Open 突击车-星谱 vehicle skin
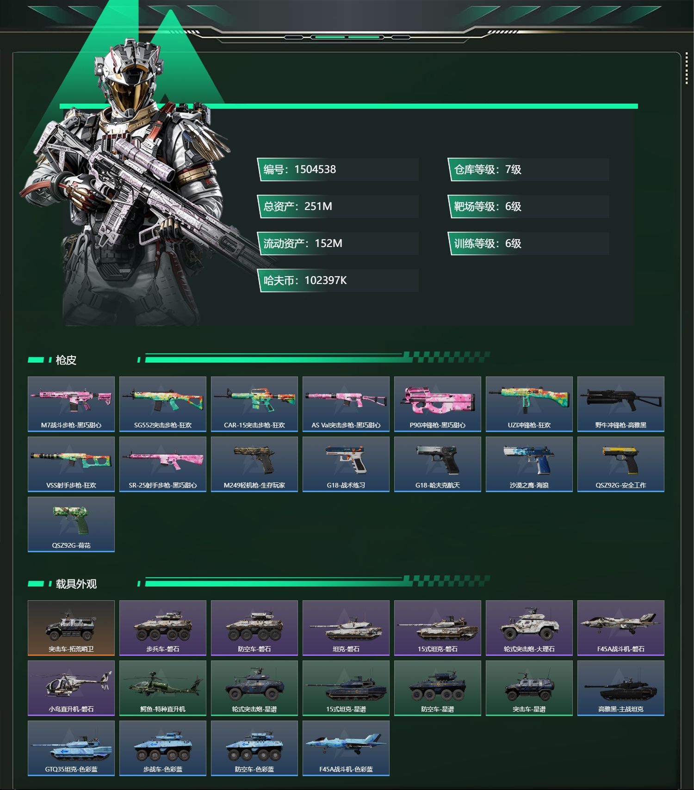The width and height of the screenshot is (694, 790). [529, 688]
